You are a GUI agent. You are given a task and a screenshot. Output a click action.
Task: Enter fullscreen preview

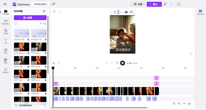pyautogui.click(x=191, y=54)
